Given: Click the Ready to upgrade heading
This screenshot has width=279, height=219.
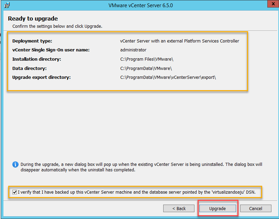Looking at the screenshot, I should (33, 19).
